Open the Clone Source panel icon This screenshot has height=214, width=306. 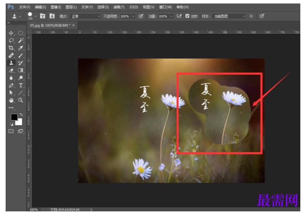pos(52,16)
